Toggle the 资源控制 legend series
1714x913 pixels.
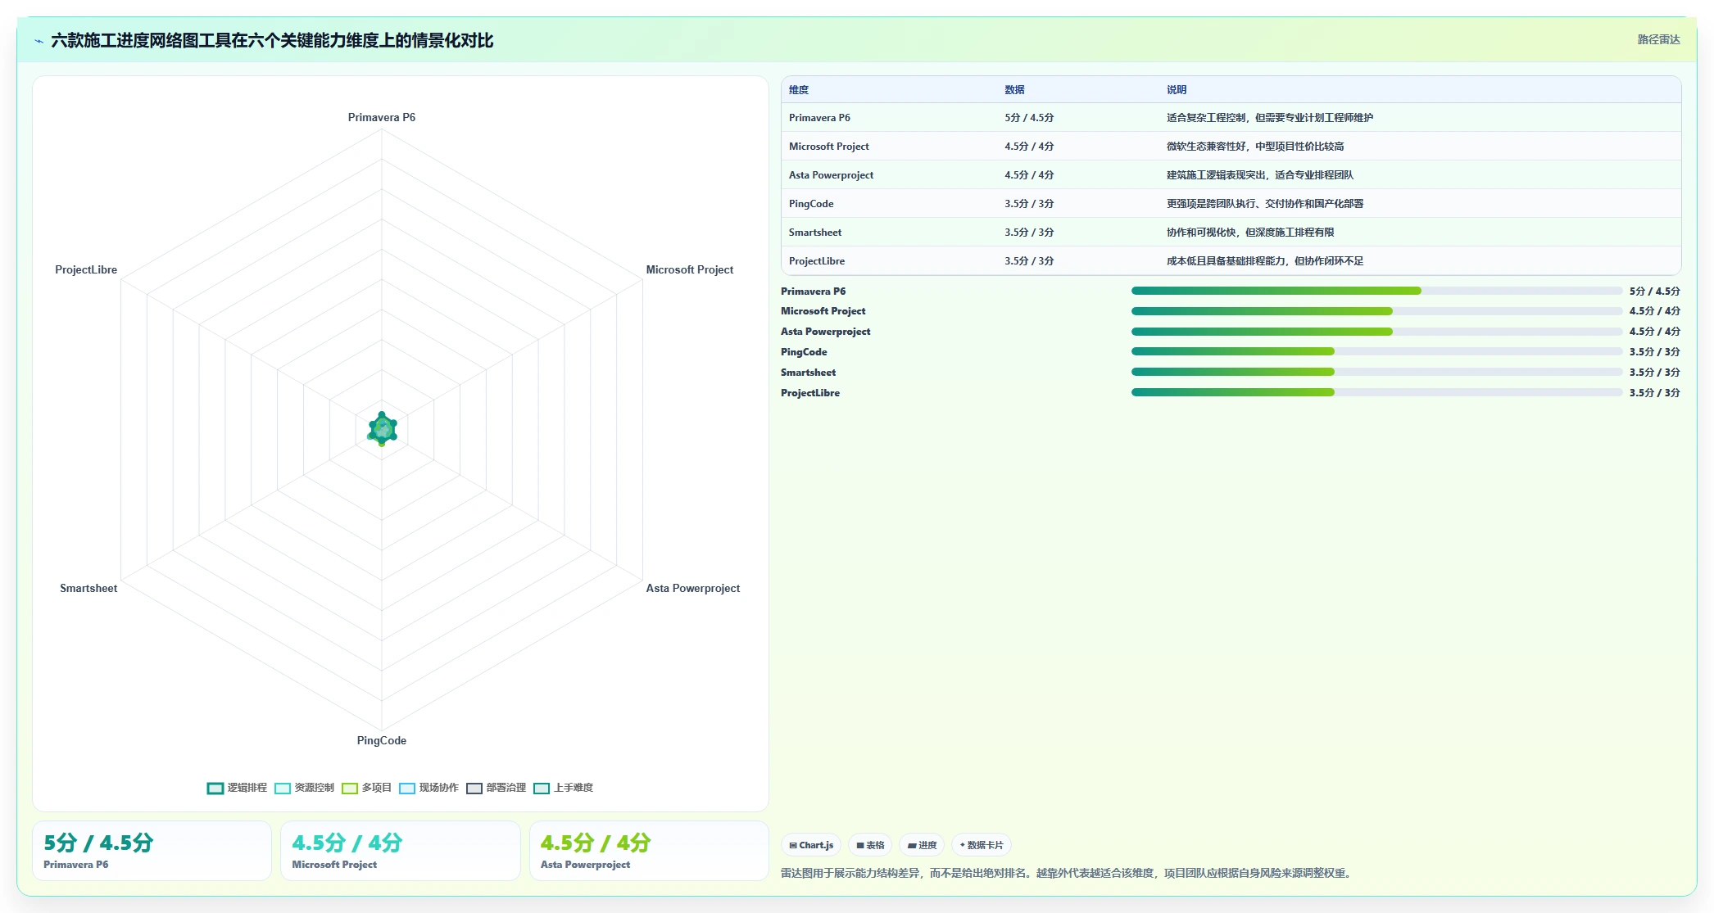304,788
